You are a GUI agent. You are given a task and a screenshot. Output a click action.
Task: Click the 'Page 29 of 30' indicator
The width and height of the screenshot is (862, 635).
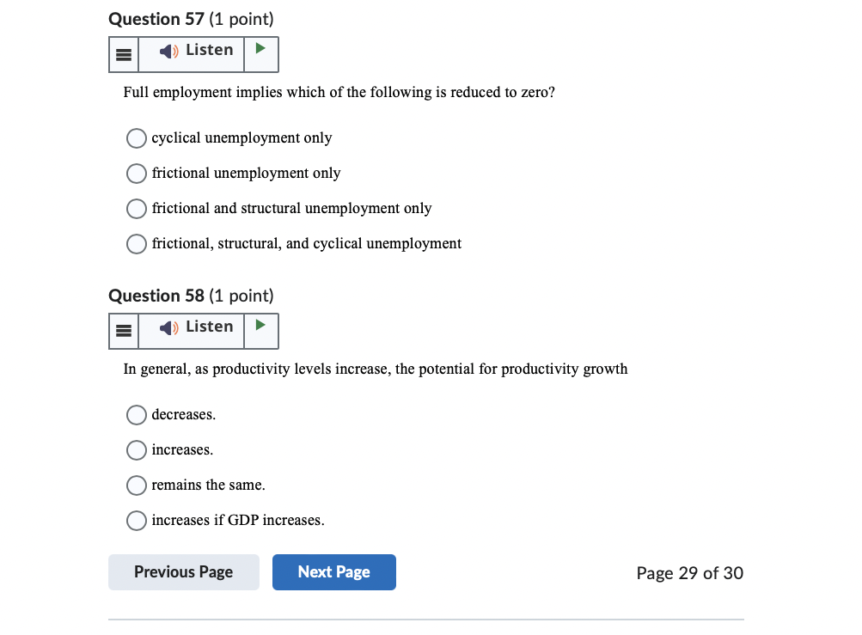[689, 572]
